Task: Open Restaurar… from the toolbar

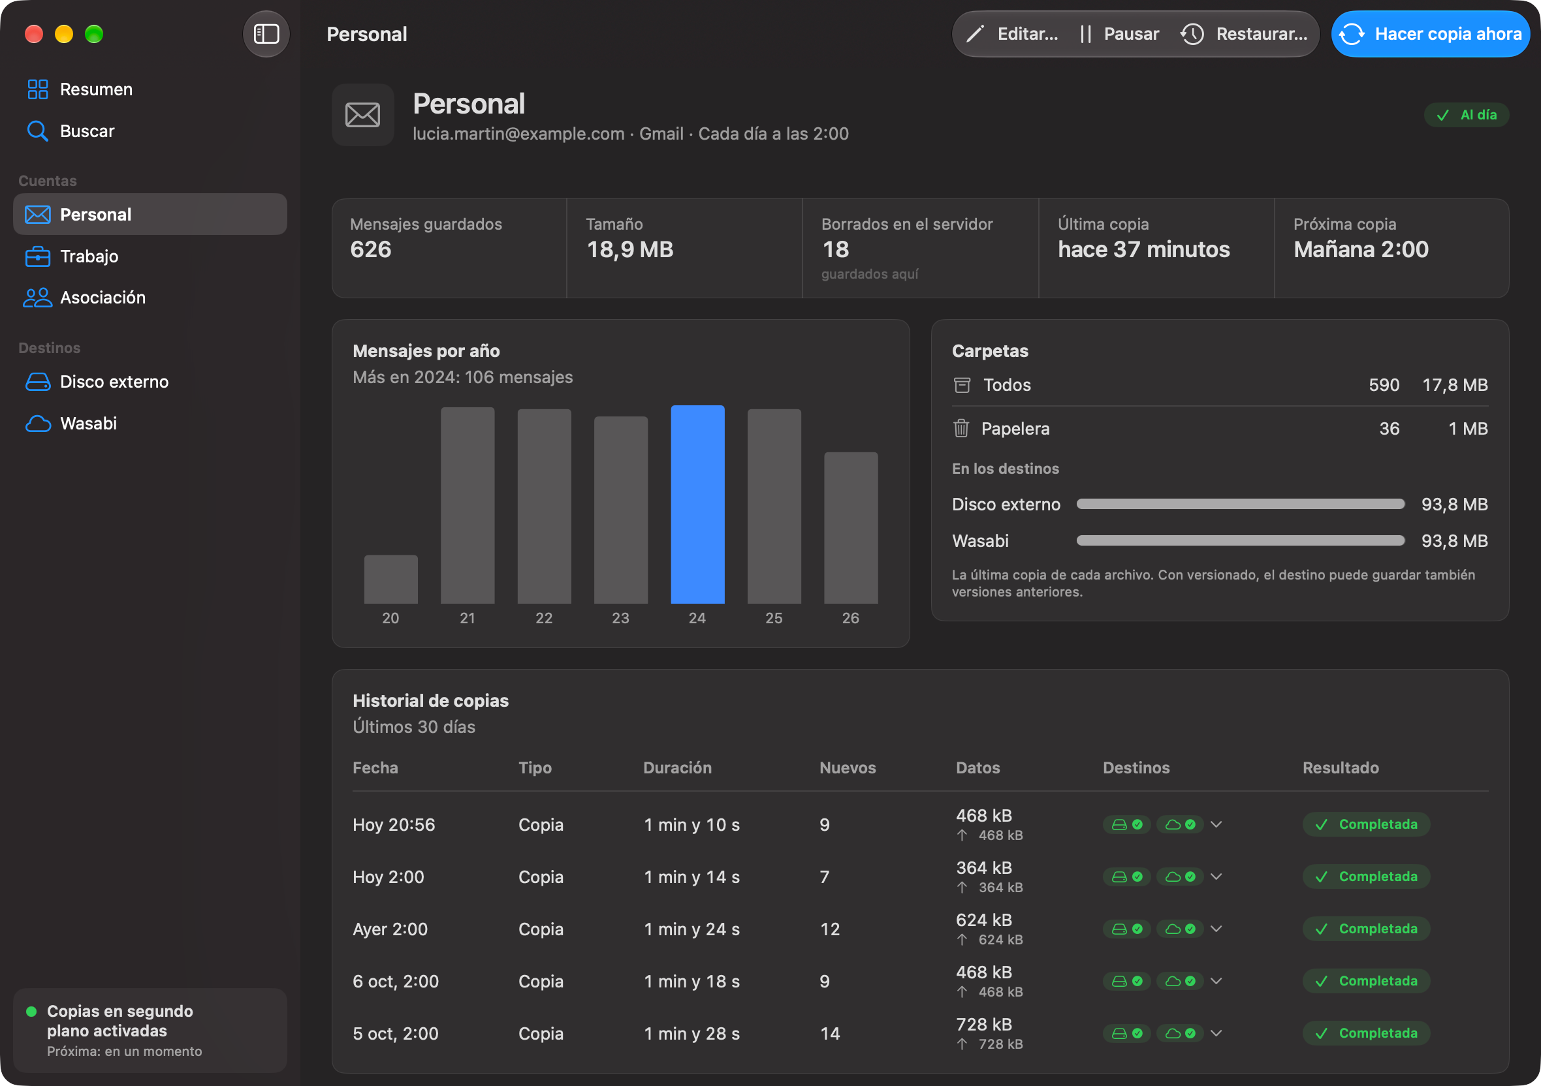Action: [x=1245, y=33]
